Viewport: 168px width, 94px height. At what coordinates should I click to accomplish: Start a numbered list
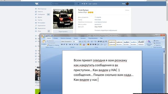(92, 42)
